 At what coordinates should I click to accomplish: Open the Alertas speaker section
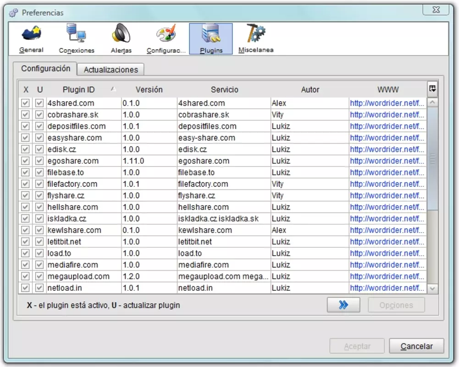point(121,39)
